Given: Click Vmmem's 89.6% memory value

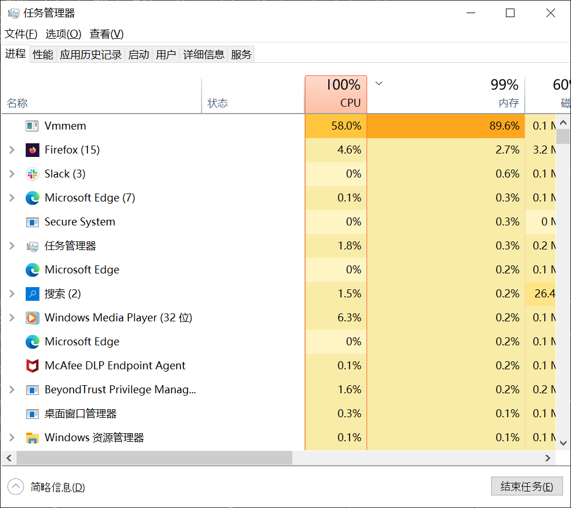Looking at the screenshot, I should pyautogui.click(x=504, y=126).
